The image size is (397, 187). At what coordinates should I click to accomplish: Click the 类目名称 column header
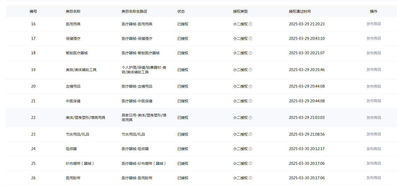pyautogui.click(x=73, y=12)
